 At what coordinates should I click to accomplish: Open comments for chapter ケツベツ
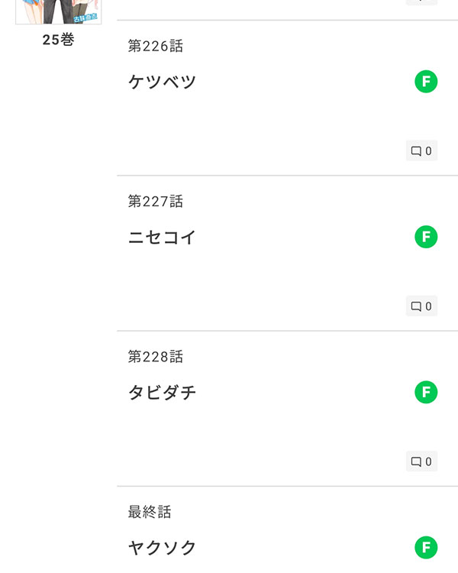(421, 151)
